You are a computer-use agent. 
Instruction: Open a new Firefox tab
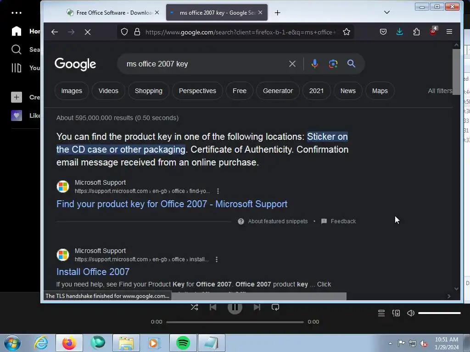click(x=278, y=12)
